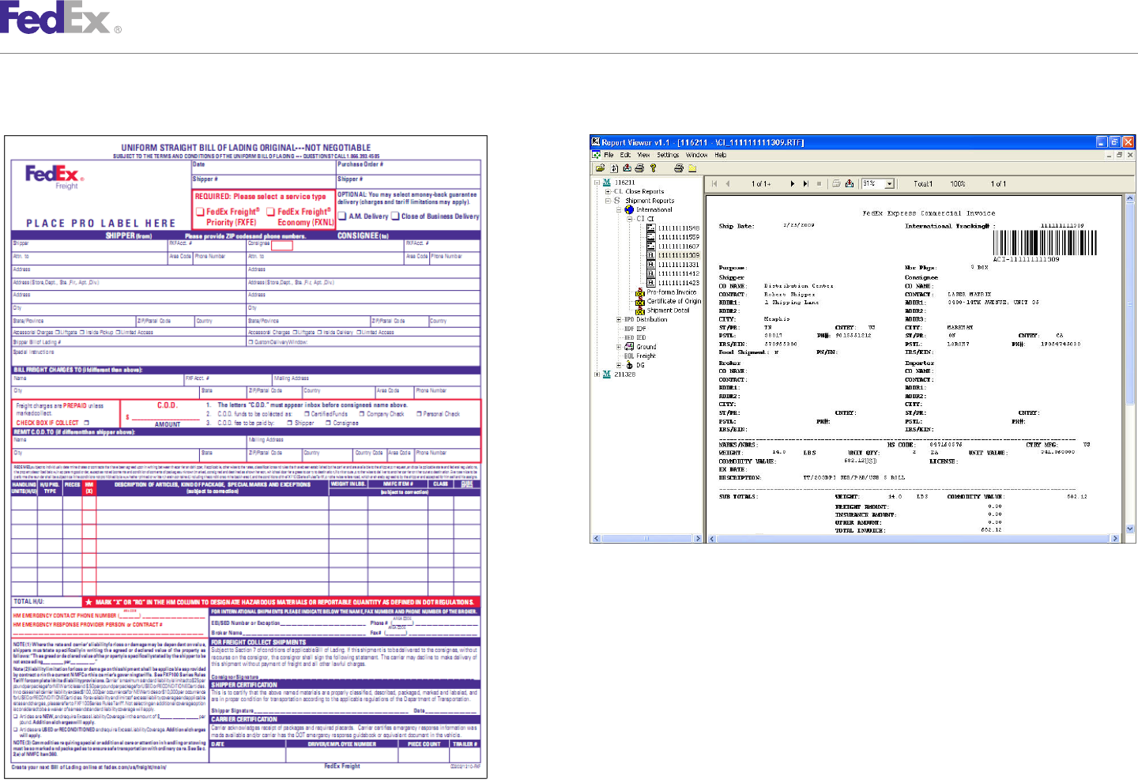The width and height of the screenshot is (1138, 783).
Task: Select the Ground truck icon in tree
Action: pos(630,347)
